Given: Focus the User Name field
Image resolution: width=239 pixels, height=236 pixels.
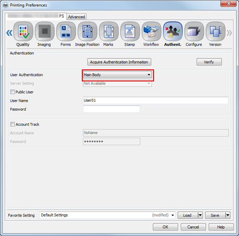Looking at the screenshot, I should [x=156, y=100].
